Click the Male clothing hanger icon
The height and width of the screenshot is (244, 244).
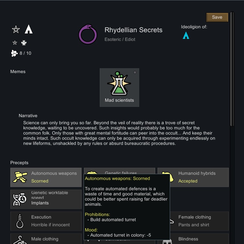click(x=20, y=240)
